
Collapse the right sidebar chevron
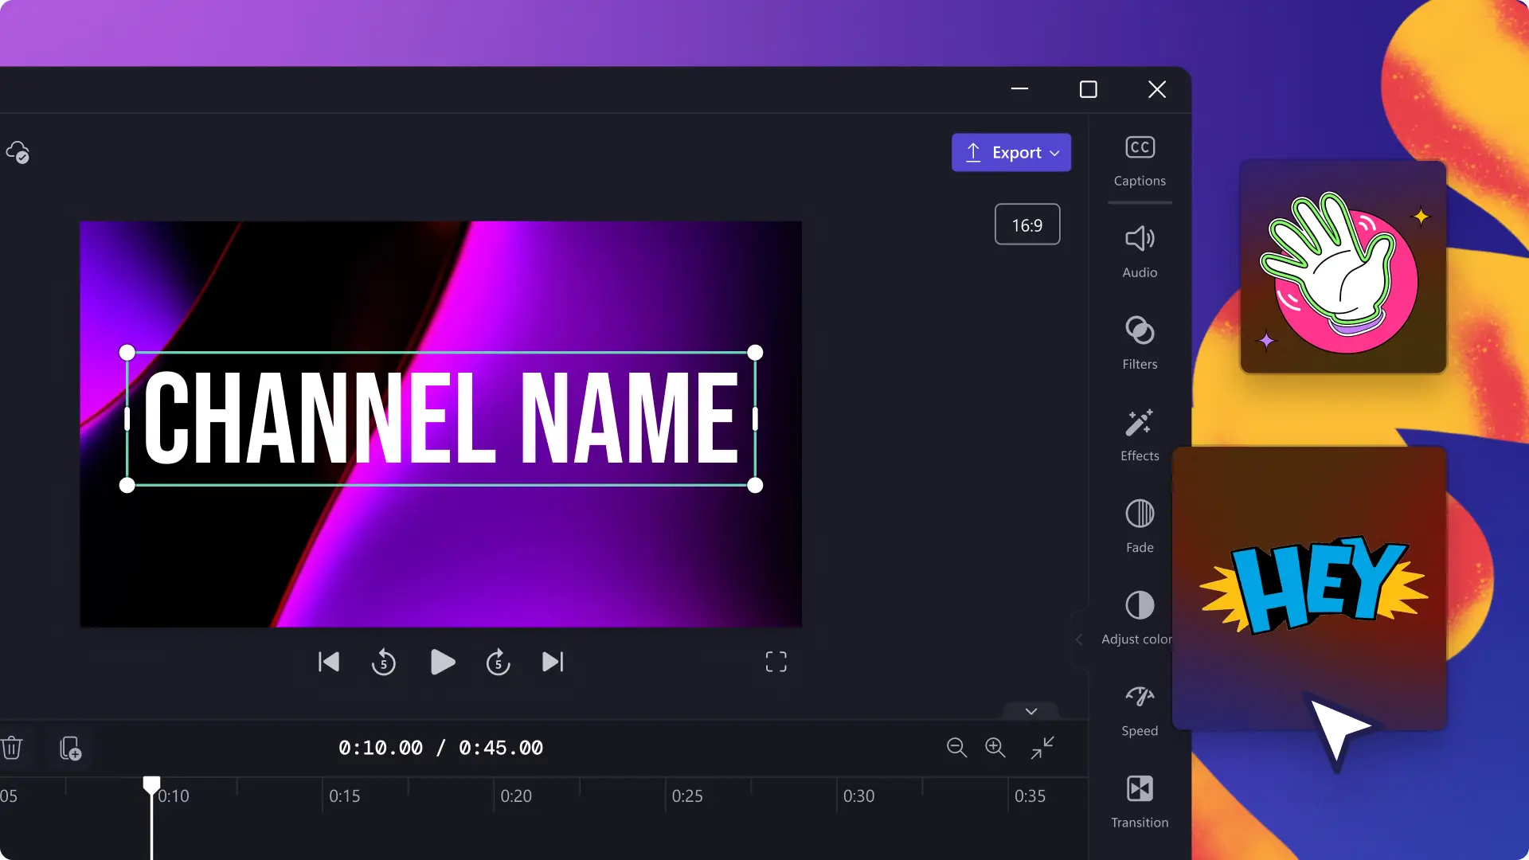coord(1081,639)
